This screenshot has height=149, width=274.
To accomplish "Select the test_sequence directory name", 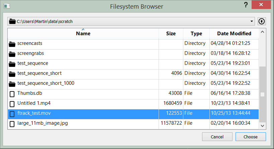I will 33,63.
